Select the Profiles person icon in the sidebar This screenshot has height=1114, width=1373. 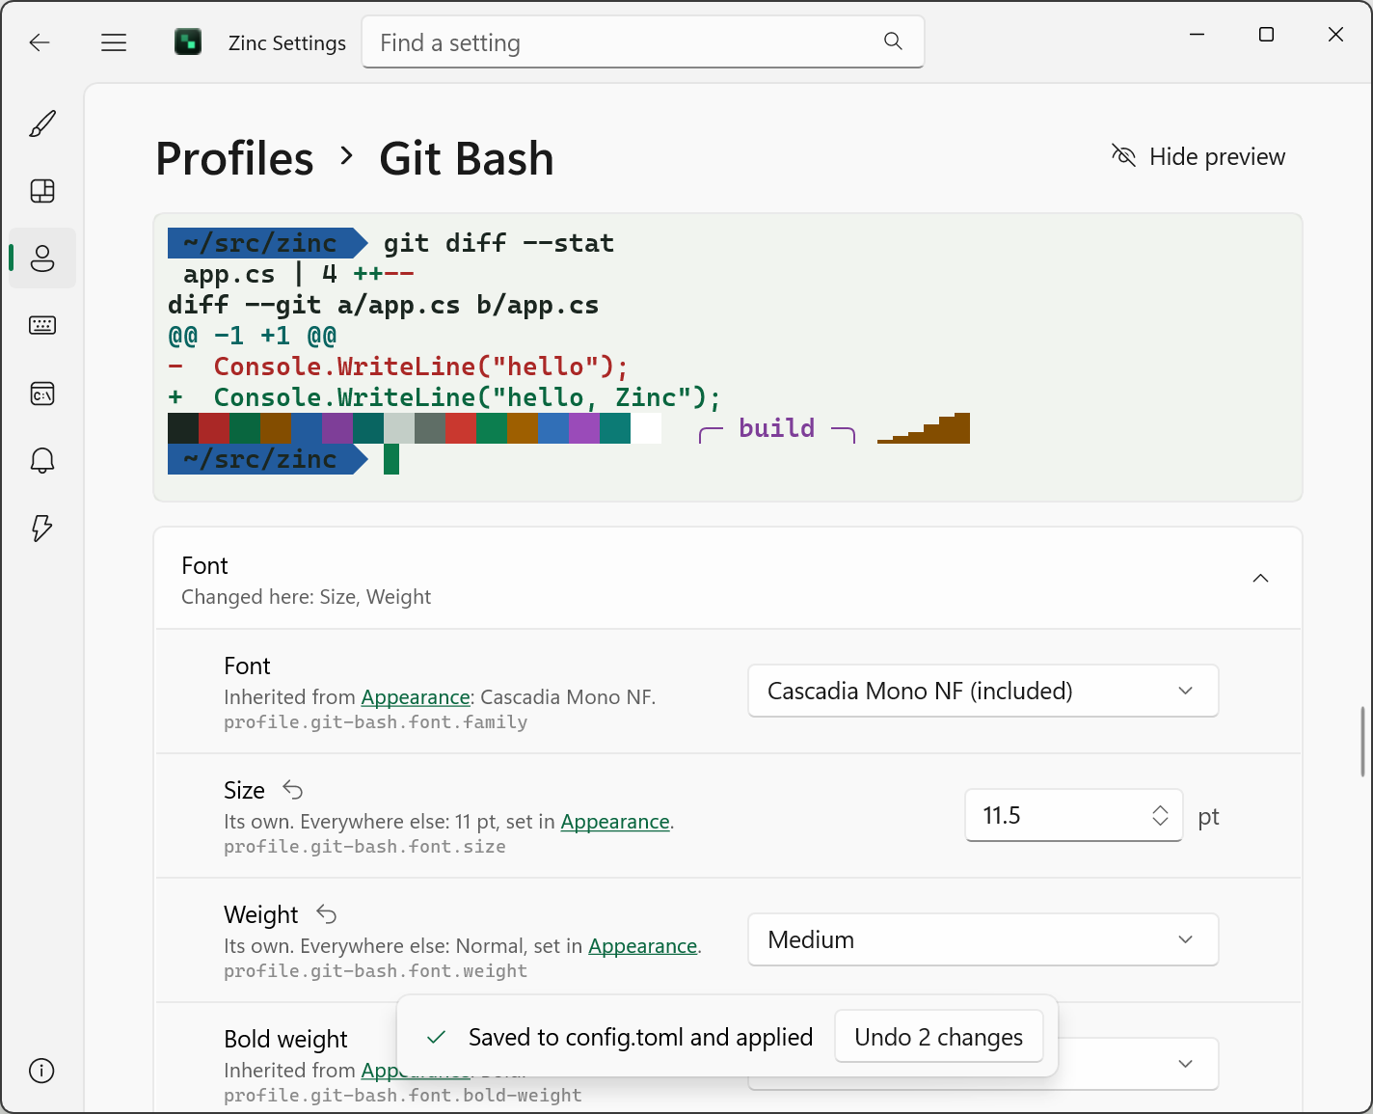(42, 258)
